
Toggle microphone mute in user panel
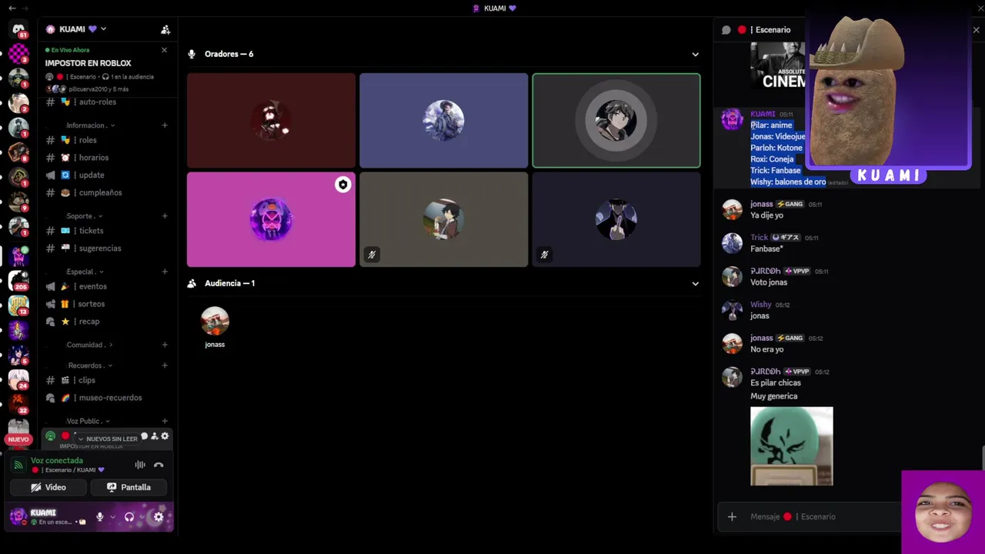point(99,517)
